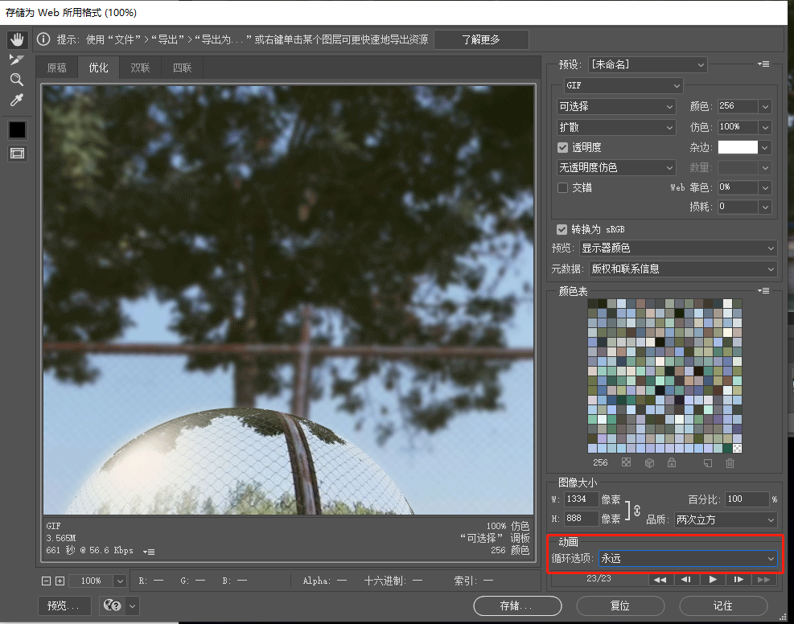The width and height of the screenshot is (794, 624).
Task: Open the preset panel menu icon
Action: pos(763,64)
